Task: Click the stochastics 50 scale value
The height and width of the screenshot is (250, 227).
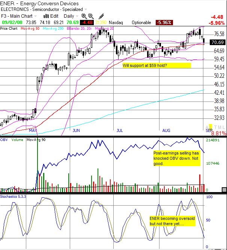Action: coord(208,220)
